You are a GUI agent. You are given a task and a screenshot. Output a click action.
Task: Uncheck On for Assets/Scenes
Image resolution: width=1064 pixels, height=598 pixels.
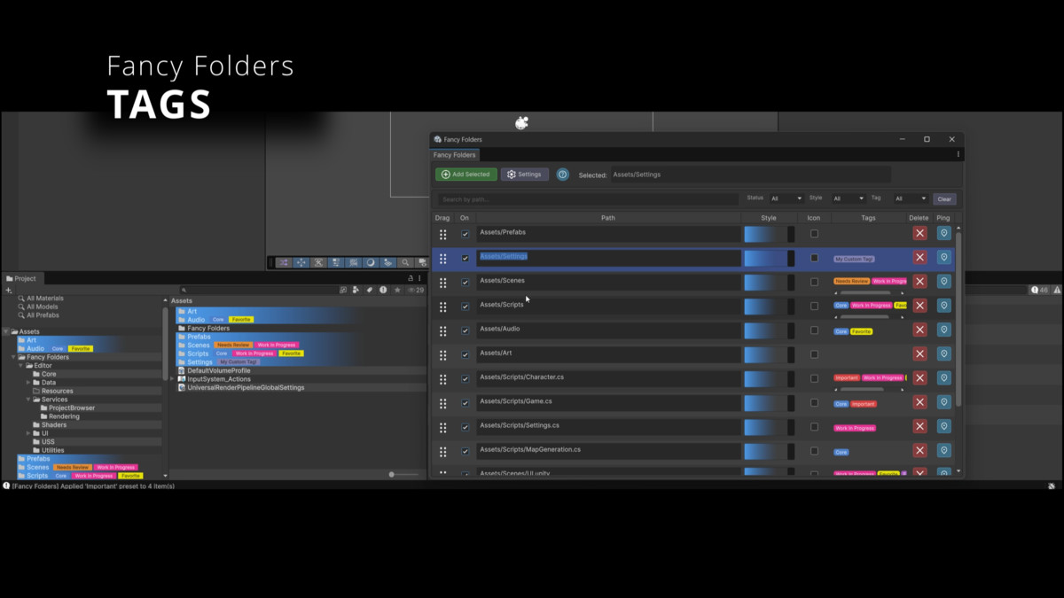pyautogui.click(x=465, y=283)
